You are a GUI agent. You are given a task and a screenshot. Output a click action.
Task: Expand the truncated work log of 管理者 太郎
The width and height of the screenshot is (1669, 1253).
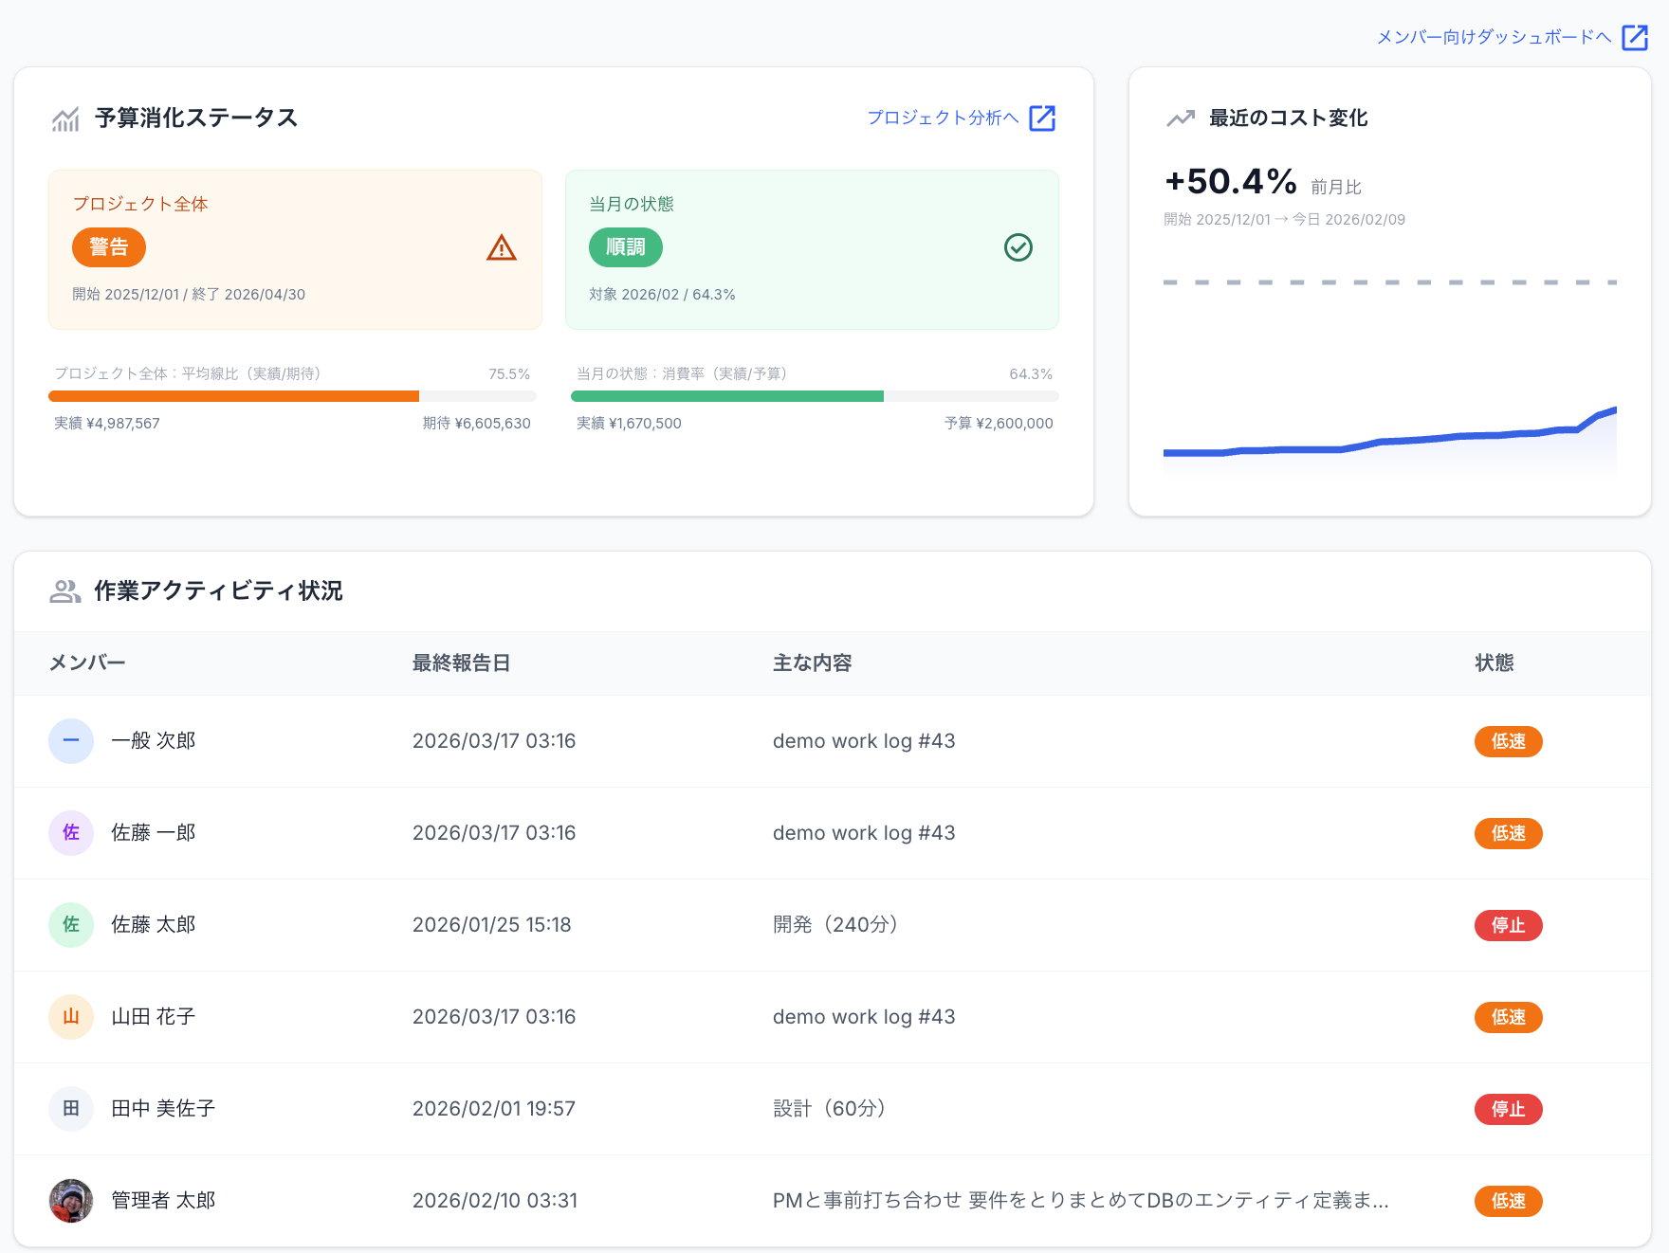(1079, 1200)
